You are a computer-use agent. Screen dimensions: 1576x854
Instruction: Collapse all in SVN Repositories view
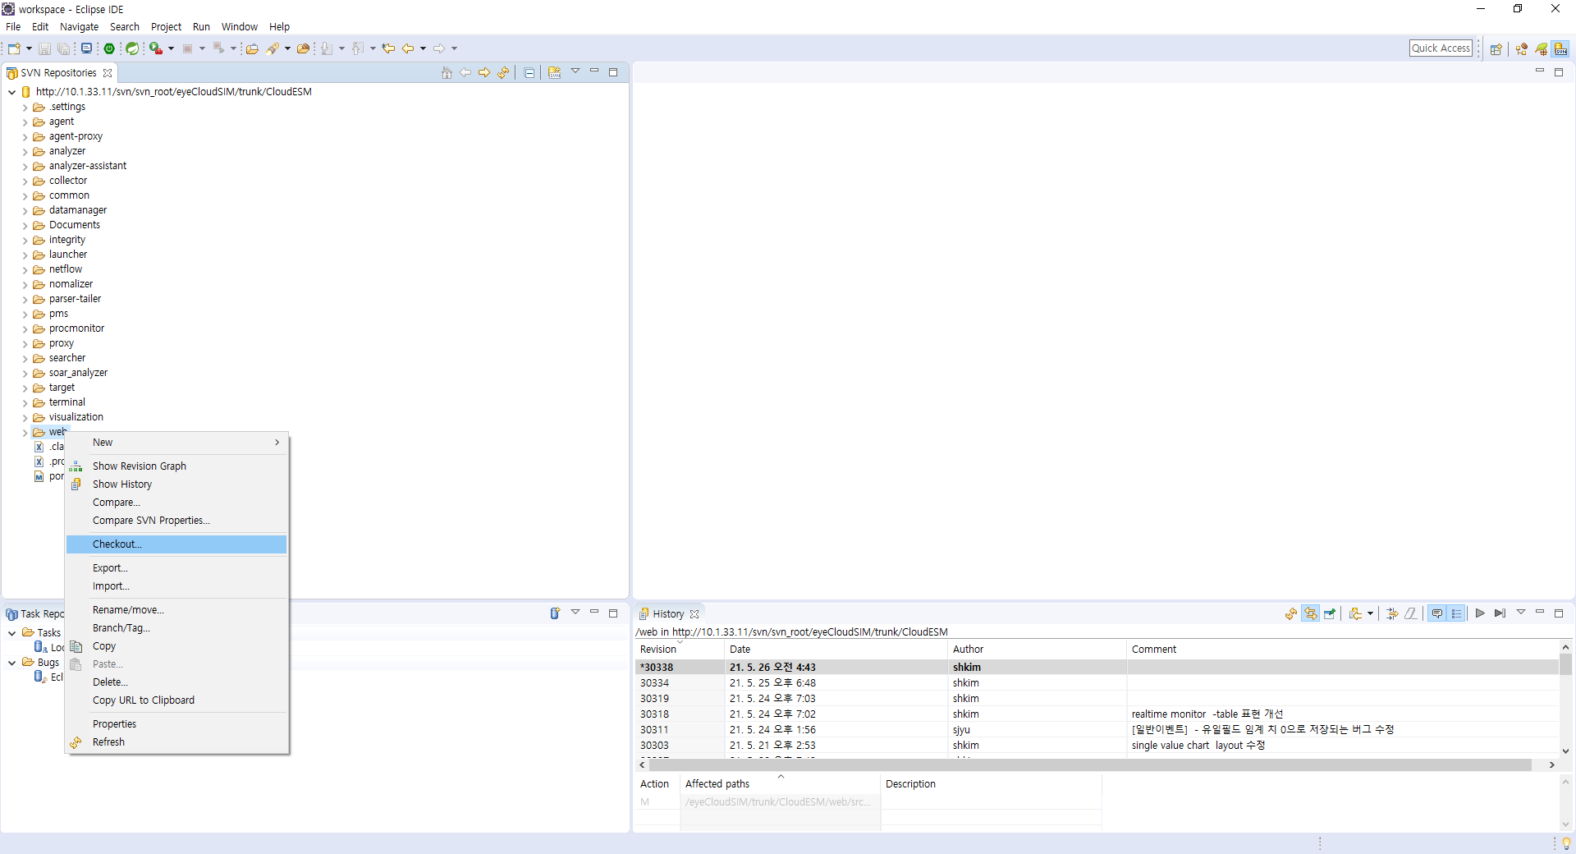(529, 72)
